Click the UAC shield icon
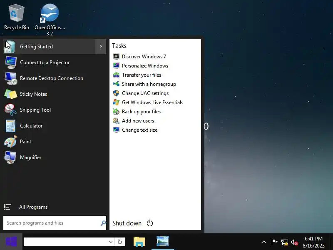 116,93
